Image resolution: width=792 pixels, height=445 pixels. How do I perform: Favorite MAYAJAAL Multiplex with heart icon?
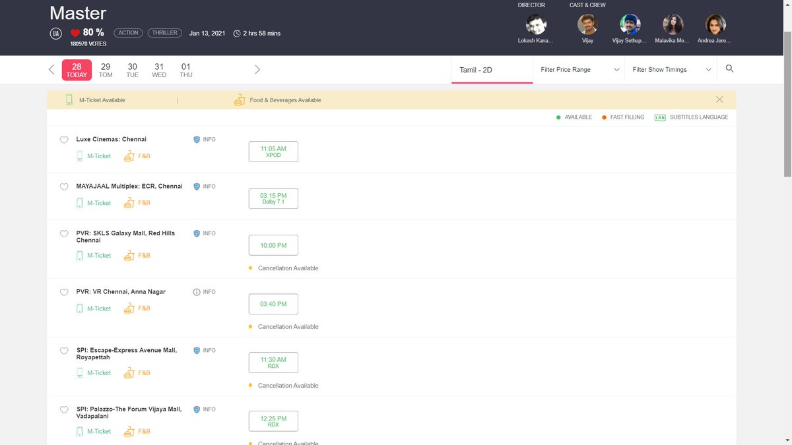click(64, 187)
